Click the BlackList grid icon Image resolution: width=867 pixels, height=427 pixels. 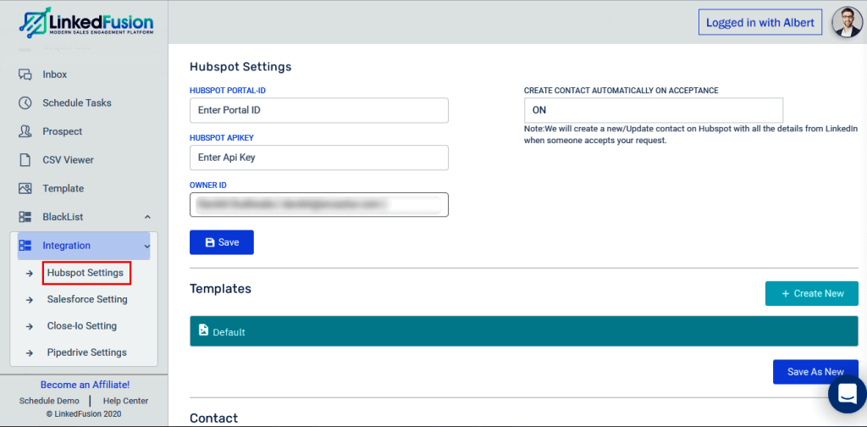(x=25, y=218)
